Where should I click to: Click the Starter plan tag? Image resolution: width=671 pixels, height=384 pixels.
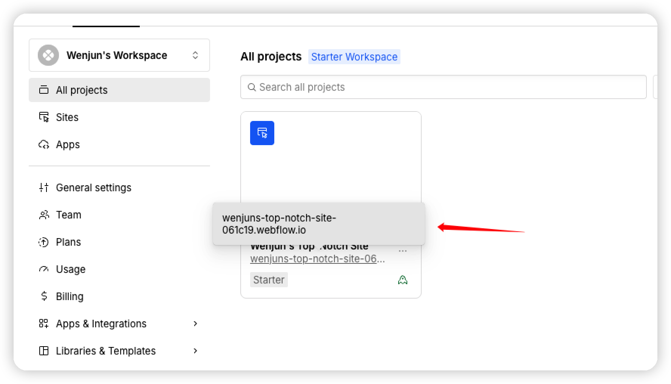click(x=269, y=280)
